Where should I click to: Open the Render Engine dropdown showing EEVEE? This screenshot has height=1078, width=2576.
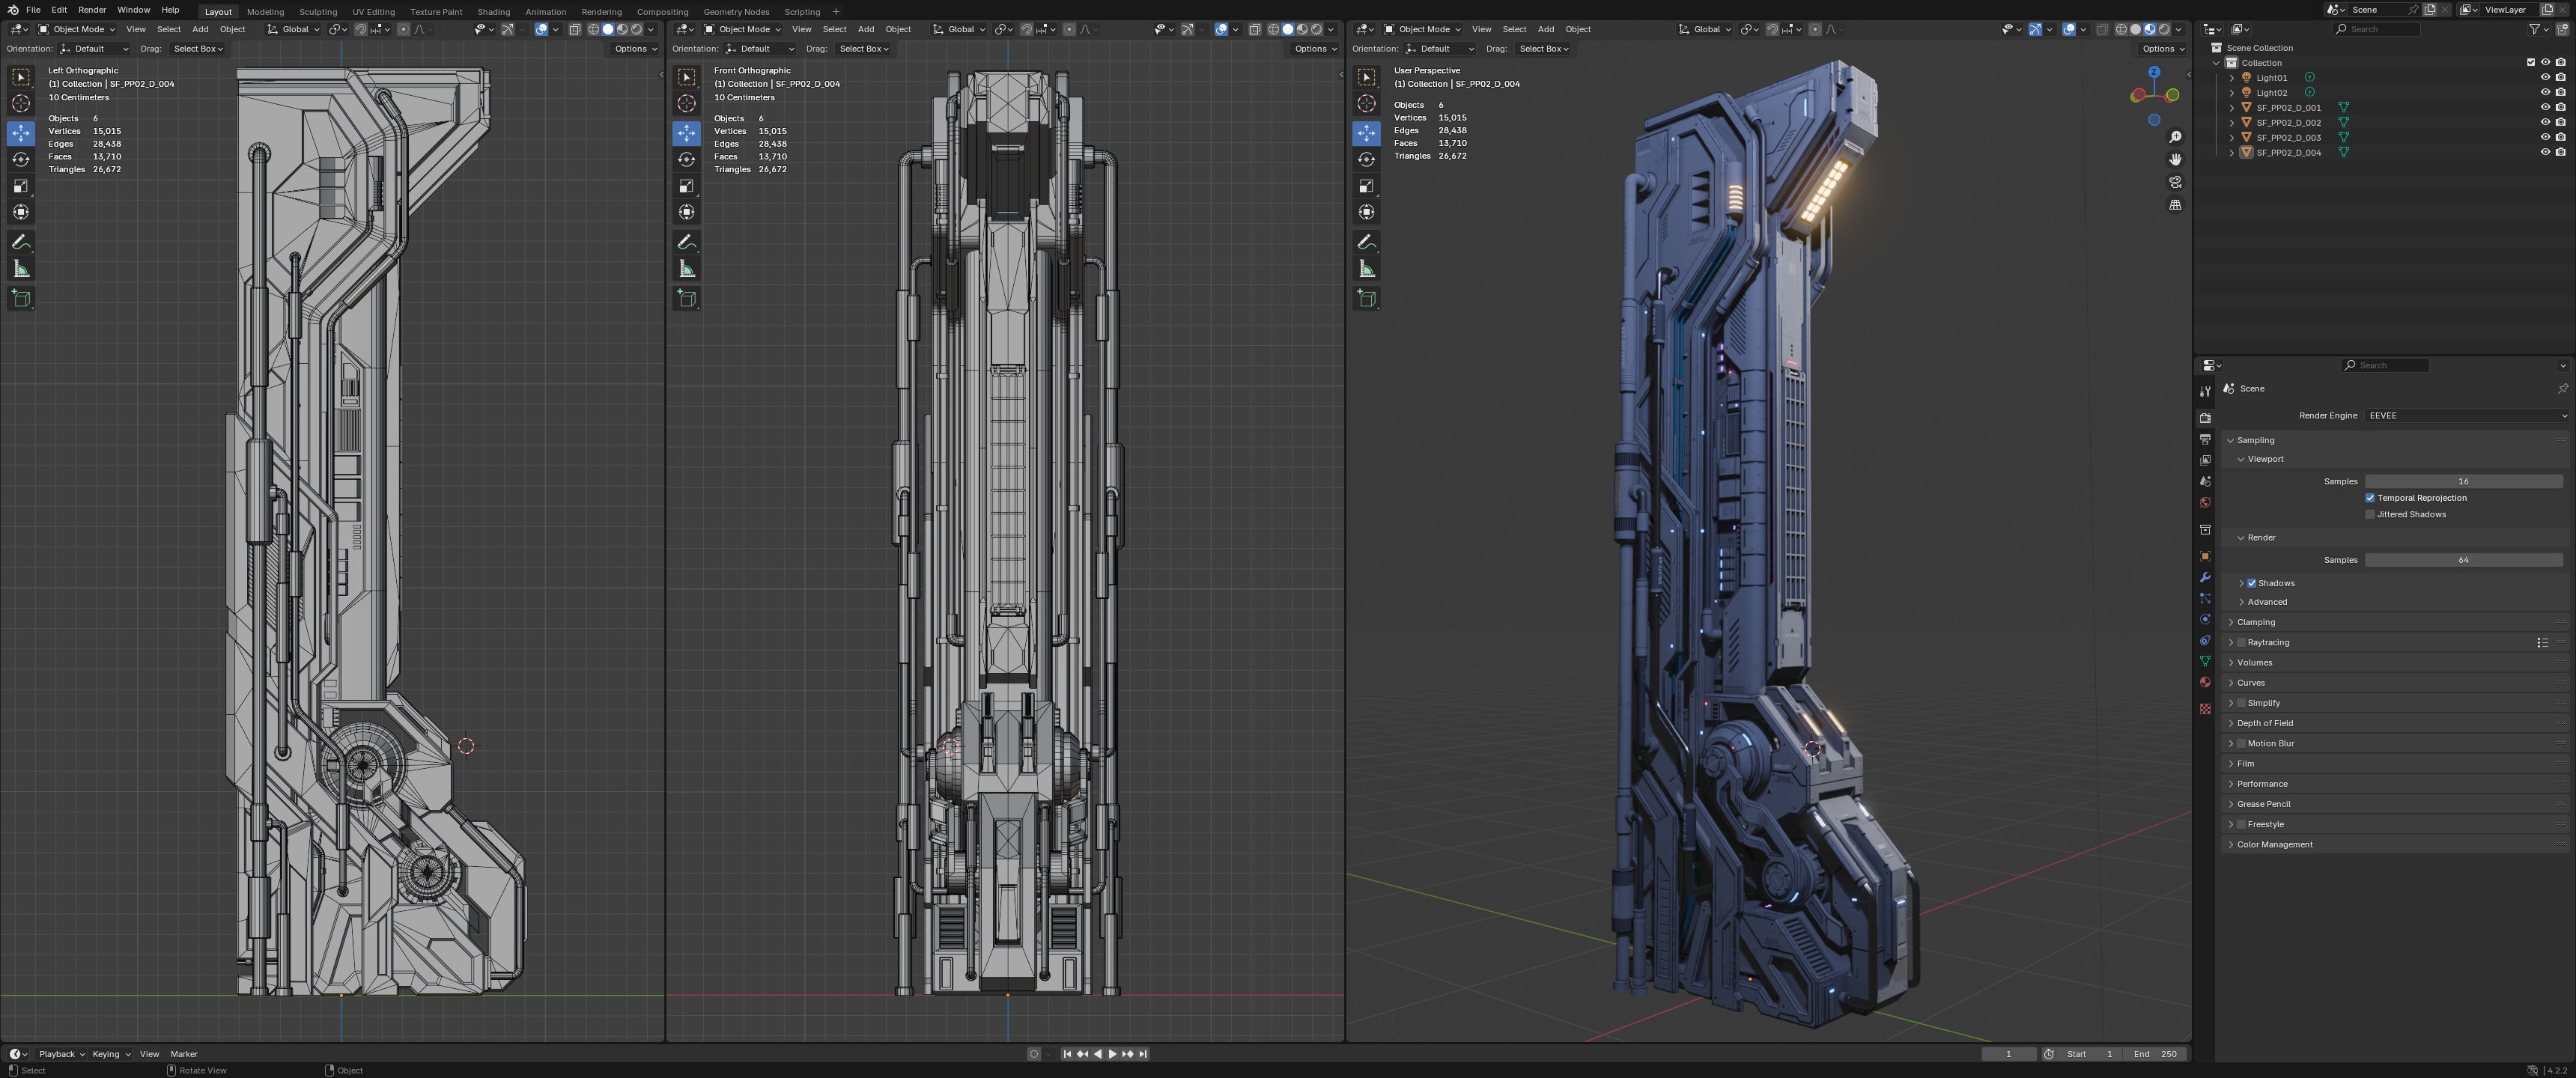tap(2465, 416)
